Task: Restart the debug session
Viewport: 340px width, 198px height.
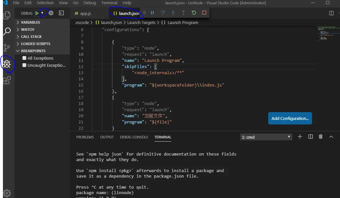Action: [194, 13]
